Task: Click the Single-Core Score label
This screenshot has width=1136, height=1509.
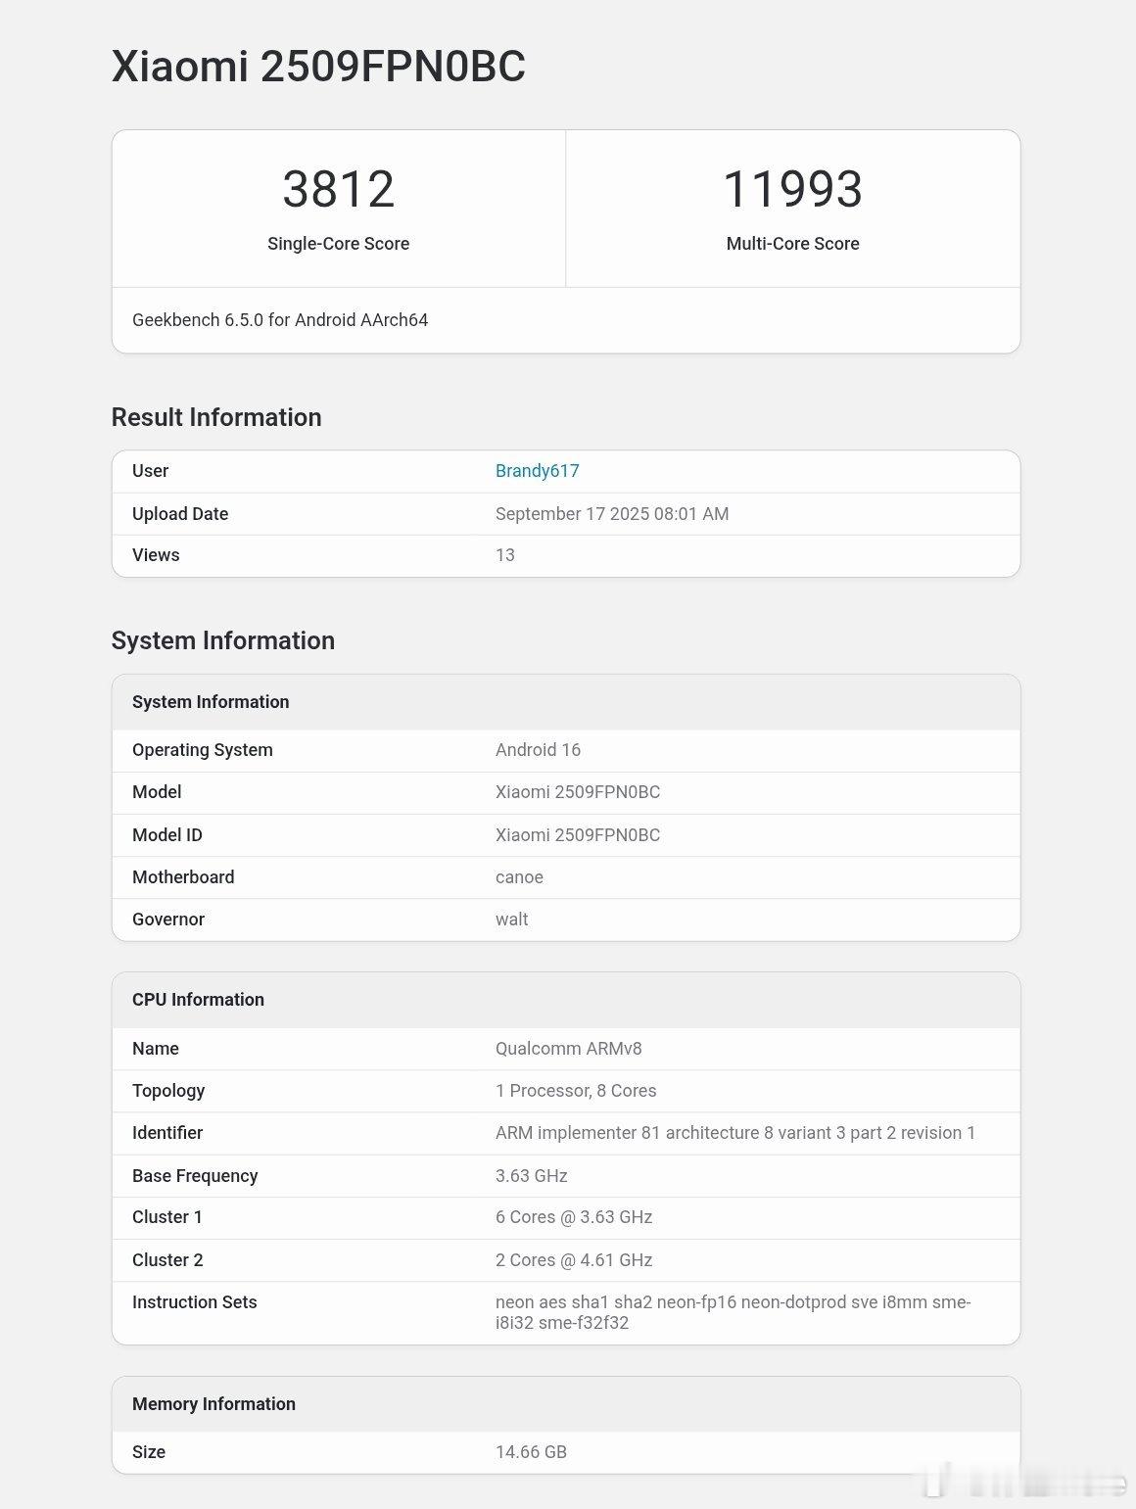Action: click(x=339, y=244)
